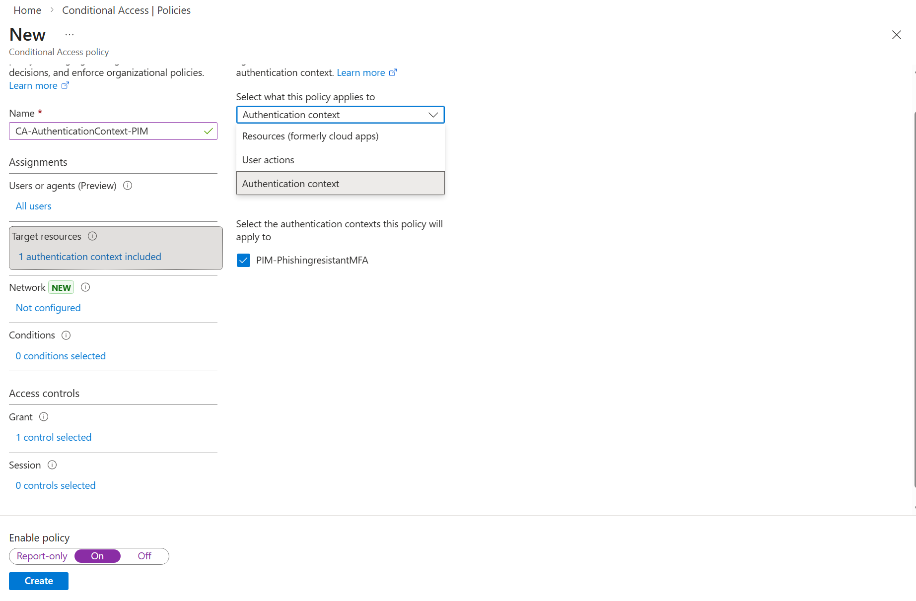Click the Network info icon

click(85, 287)
